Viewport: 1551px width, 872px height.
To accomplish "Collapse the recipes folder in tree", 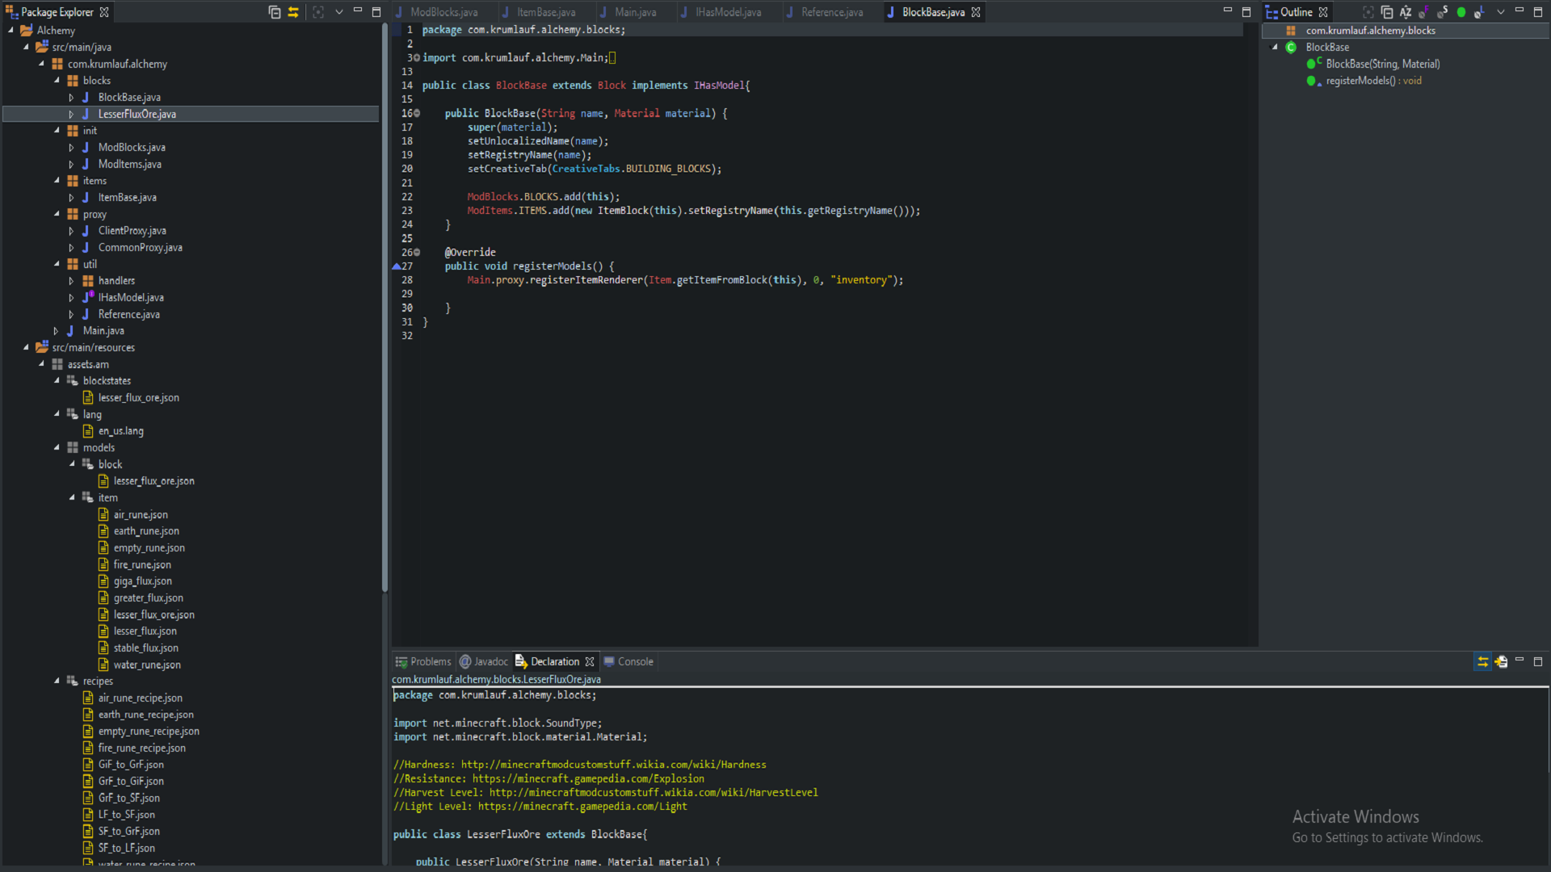I will (x=57, y=681).
